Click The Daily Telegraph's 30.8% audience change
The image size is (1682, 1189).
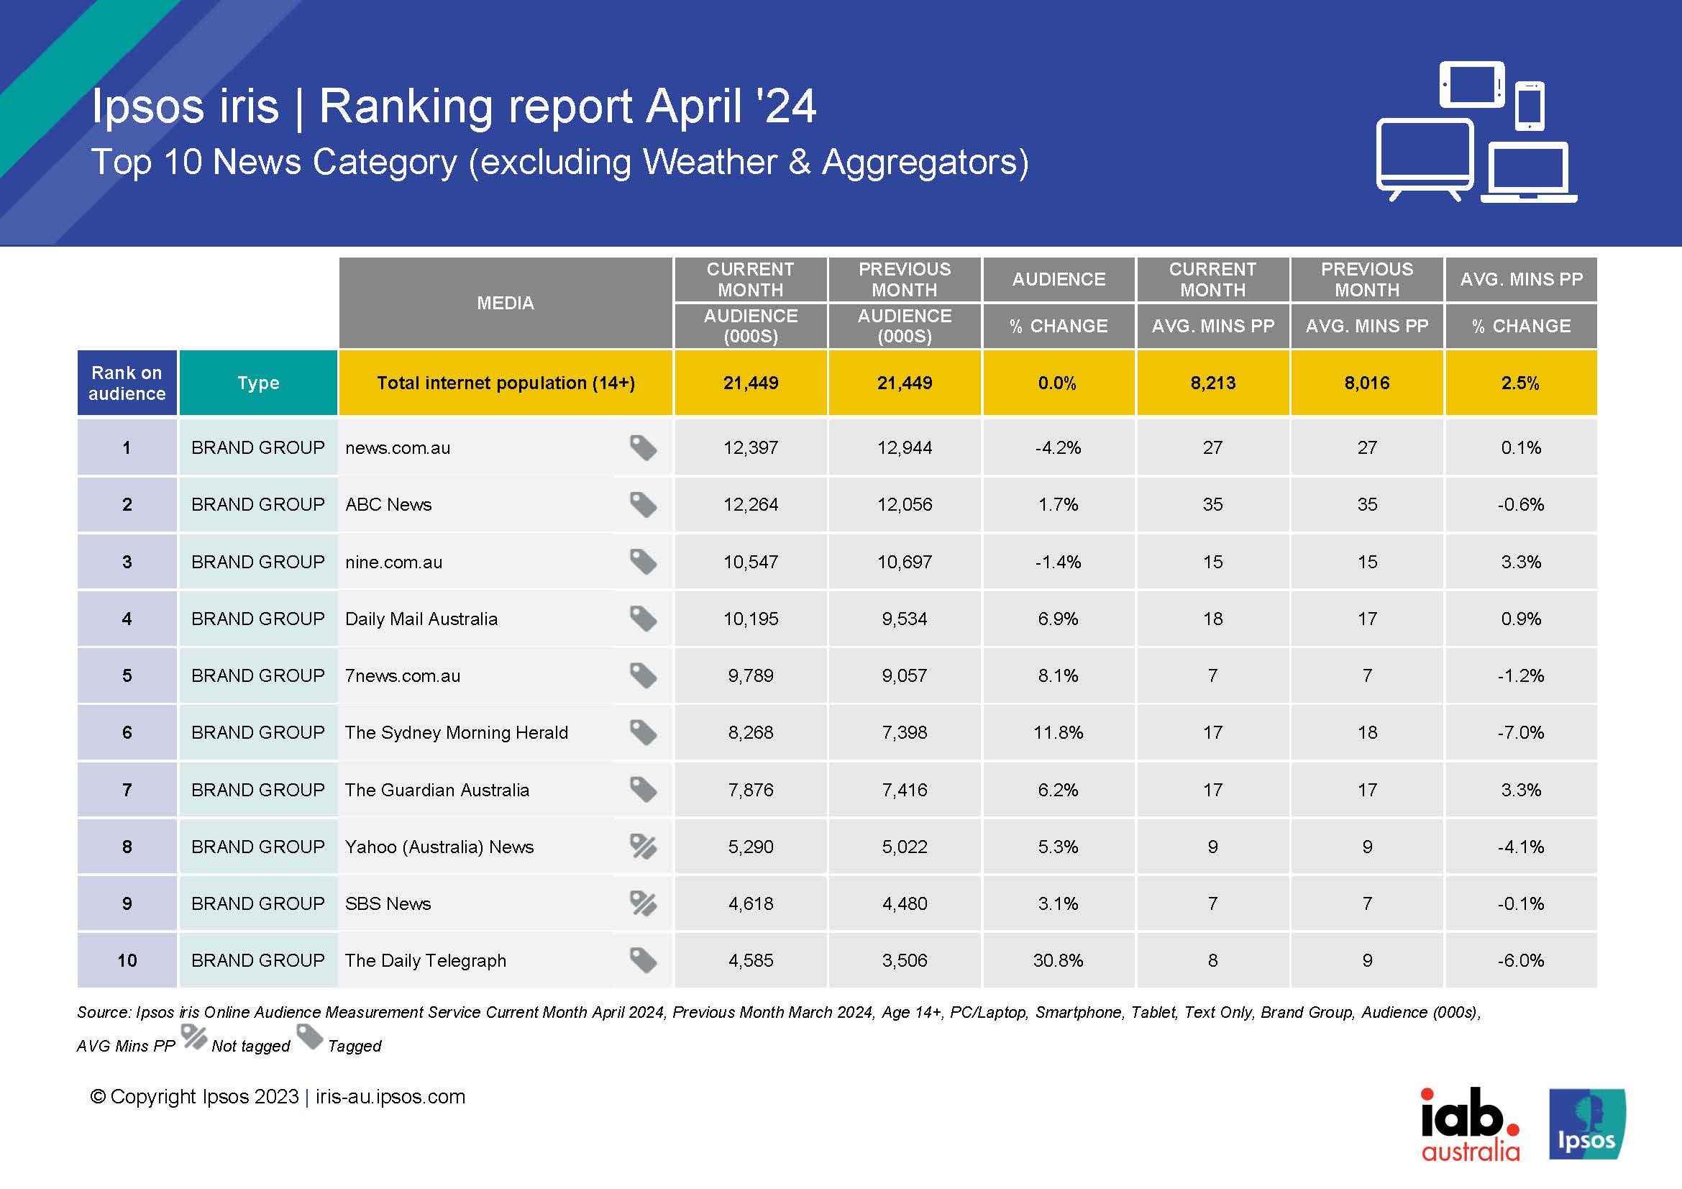pos(1058,960)
